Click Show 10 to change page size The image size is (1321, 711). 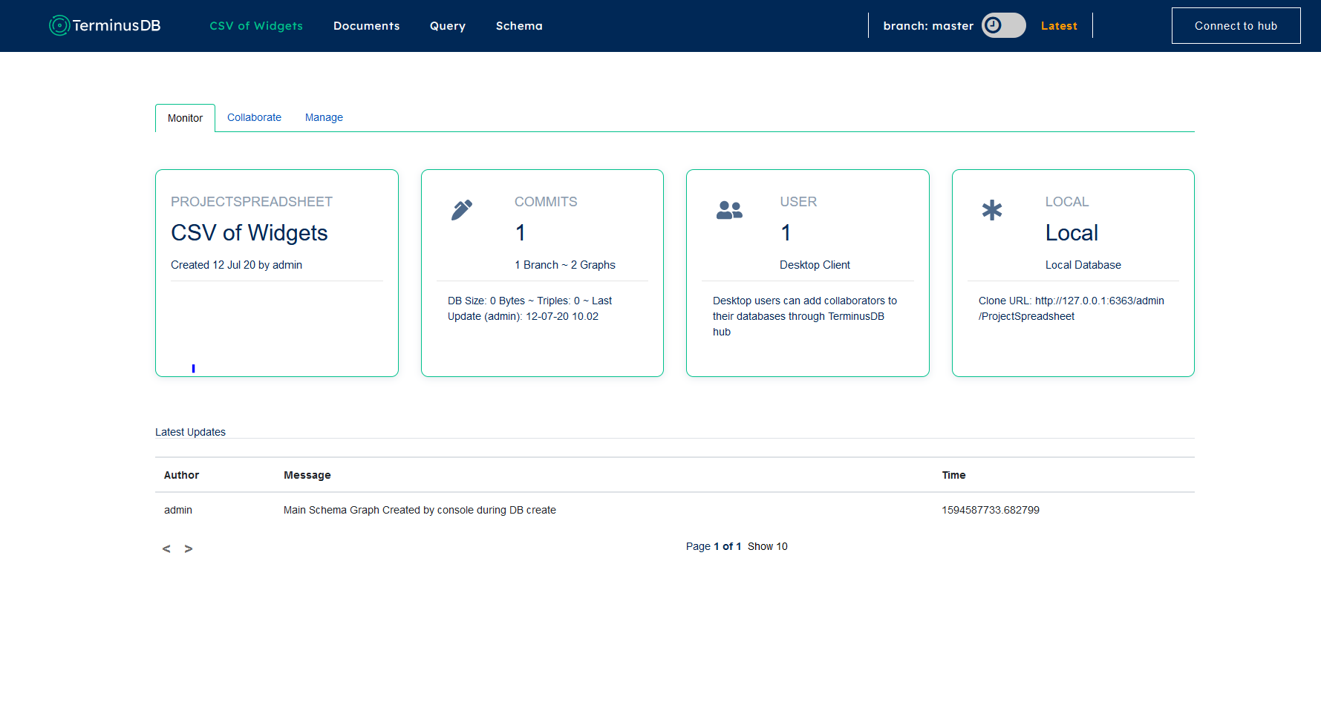(767, 546)
